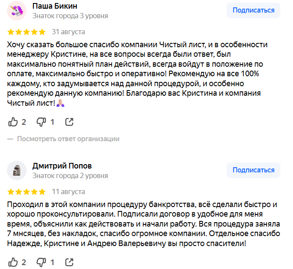Click the five-star rating on Дмитрий Попов's review
Viewport: 293px width, 269px height.
26,191
